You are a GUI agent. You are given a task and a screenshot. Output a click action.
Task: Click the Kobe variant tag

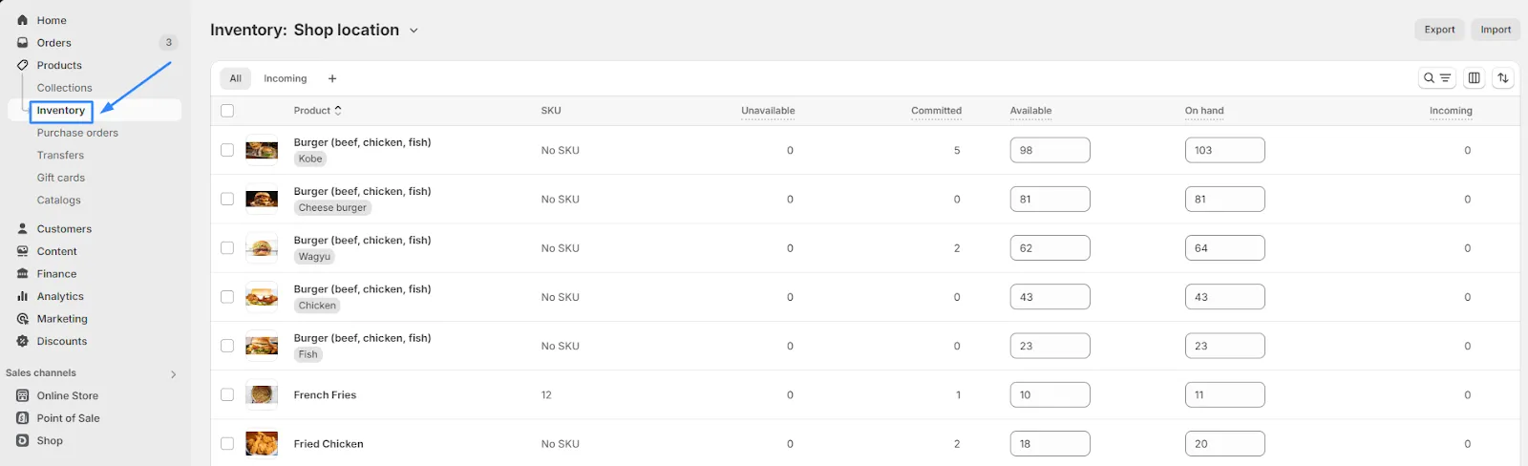(310, 159)
